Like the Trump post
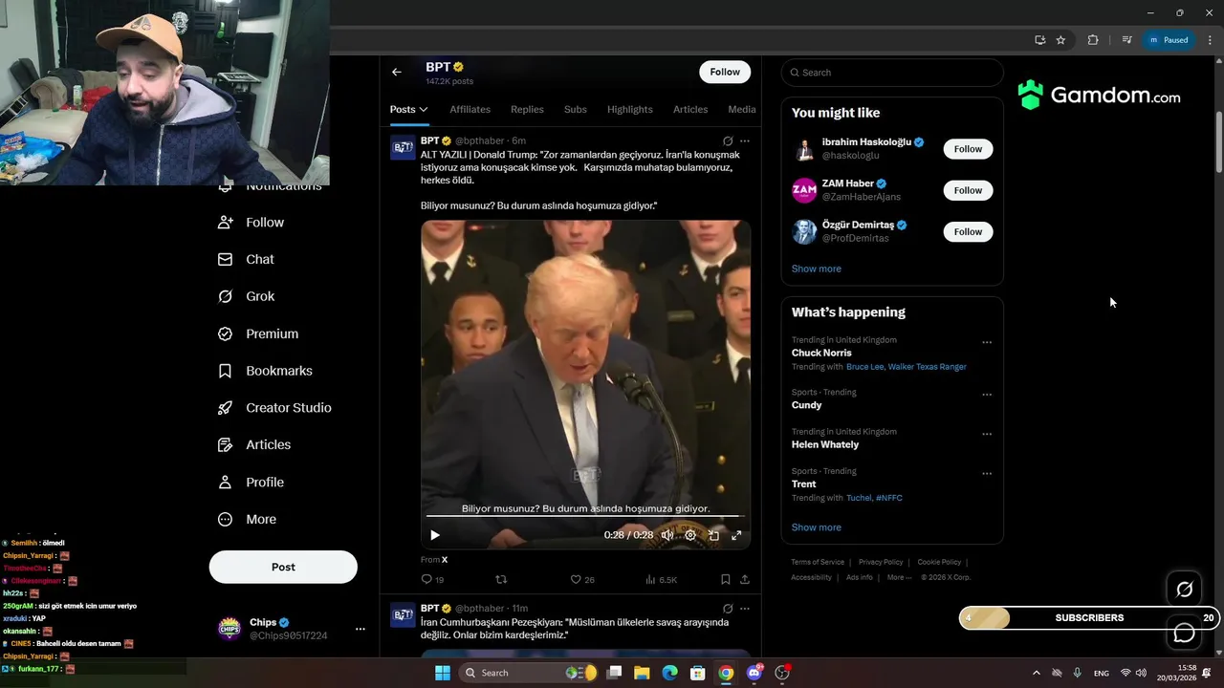1224x688 pixels. tap(581, 579)
